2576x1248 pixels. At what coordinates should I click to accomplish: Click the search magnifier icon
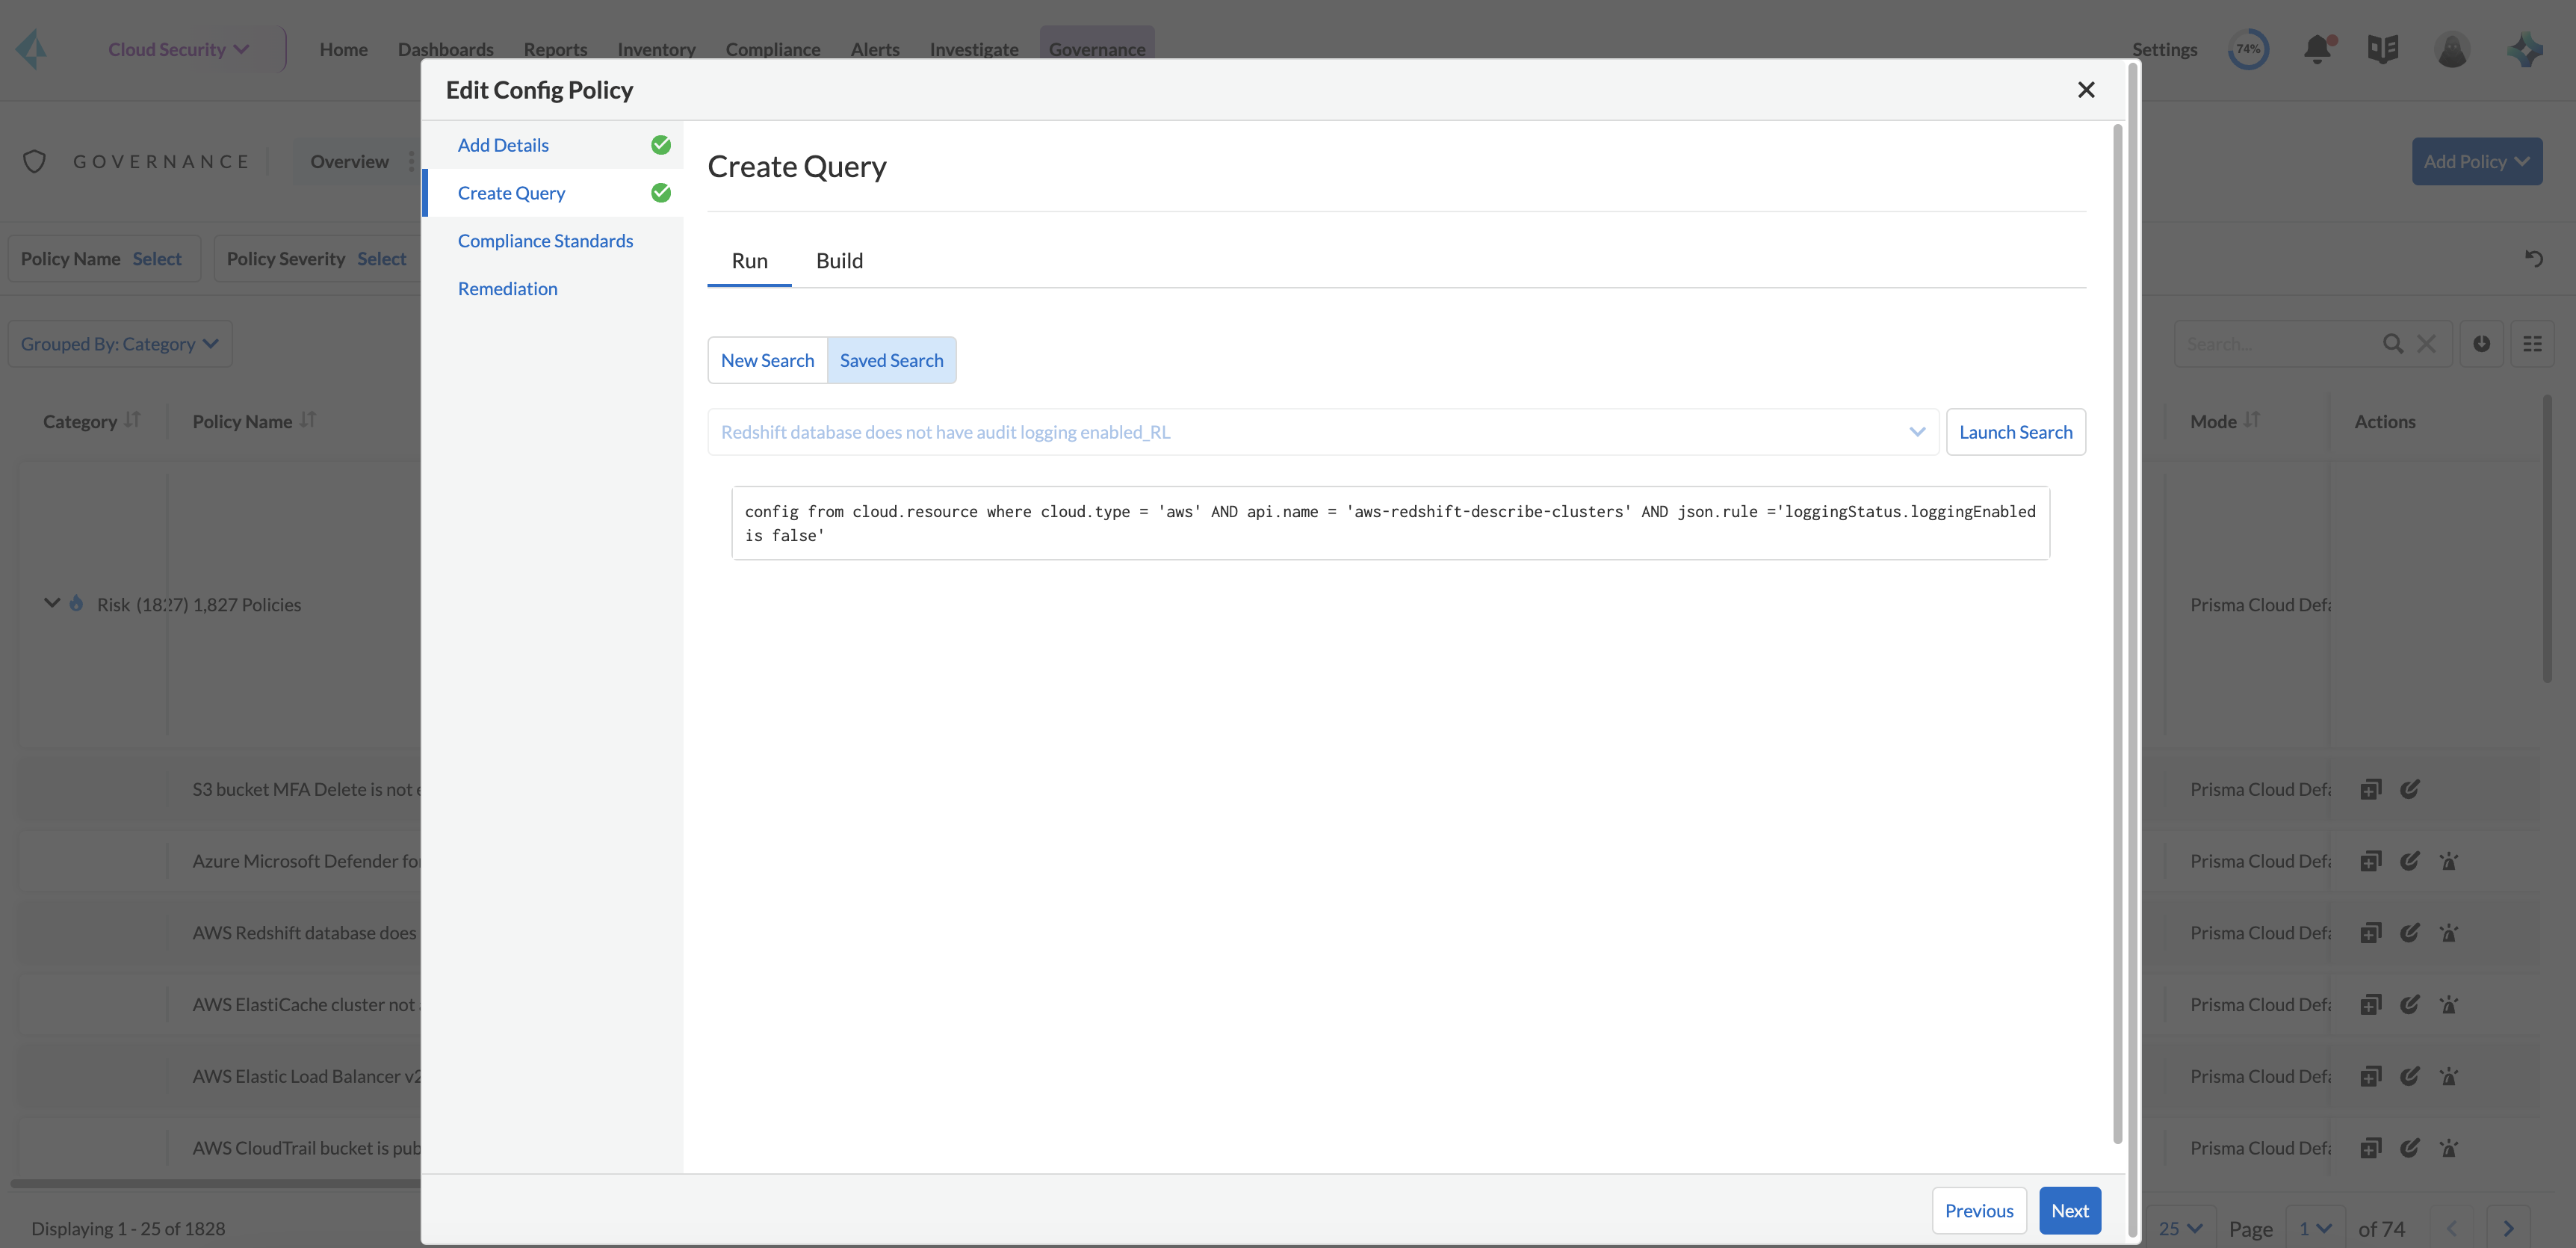[2393, 344]
